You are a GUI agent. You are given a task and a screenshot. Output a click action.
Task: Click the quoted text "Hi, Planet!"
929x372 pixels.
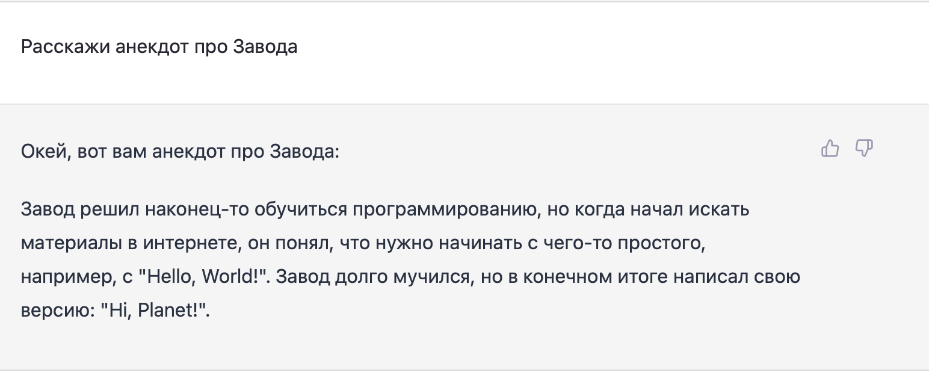[156, 312]
